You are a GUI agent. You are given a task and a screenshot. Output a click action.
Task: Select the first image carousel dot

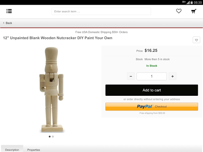point(50,137)
